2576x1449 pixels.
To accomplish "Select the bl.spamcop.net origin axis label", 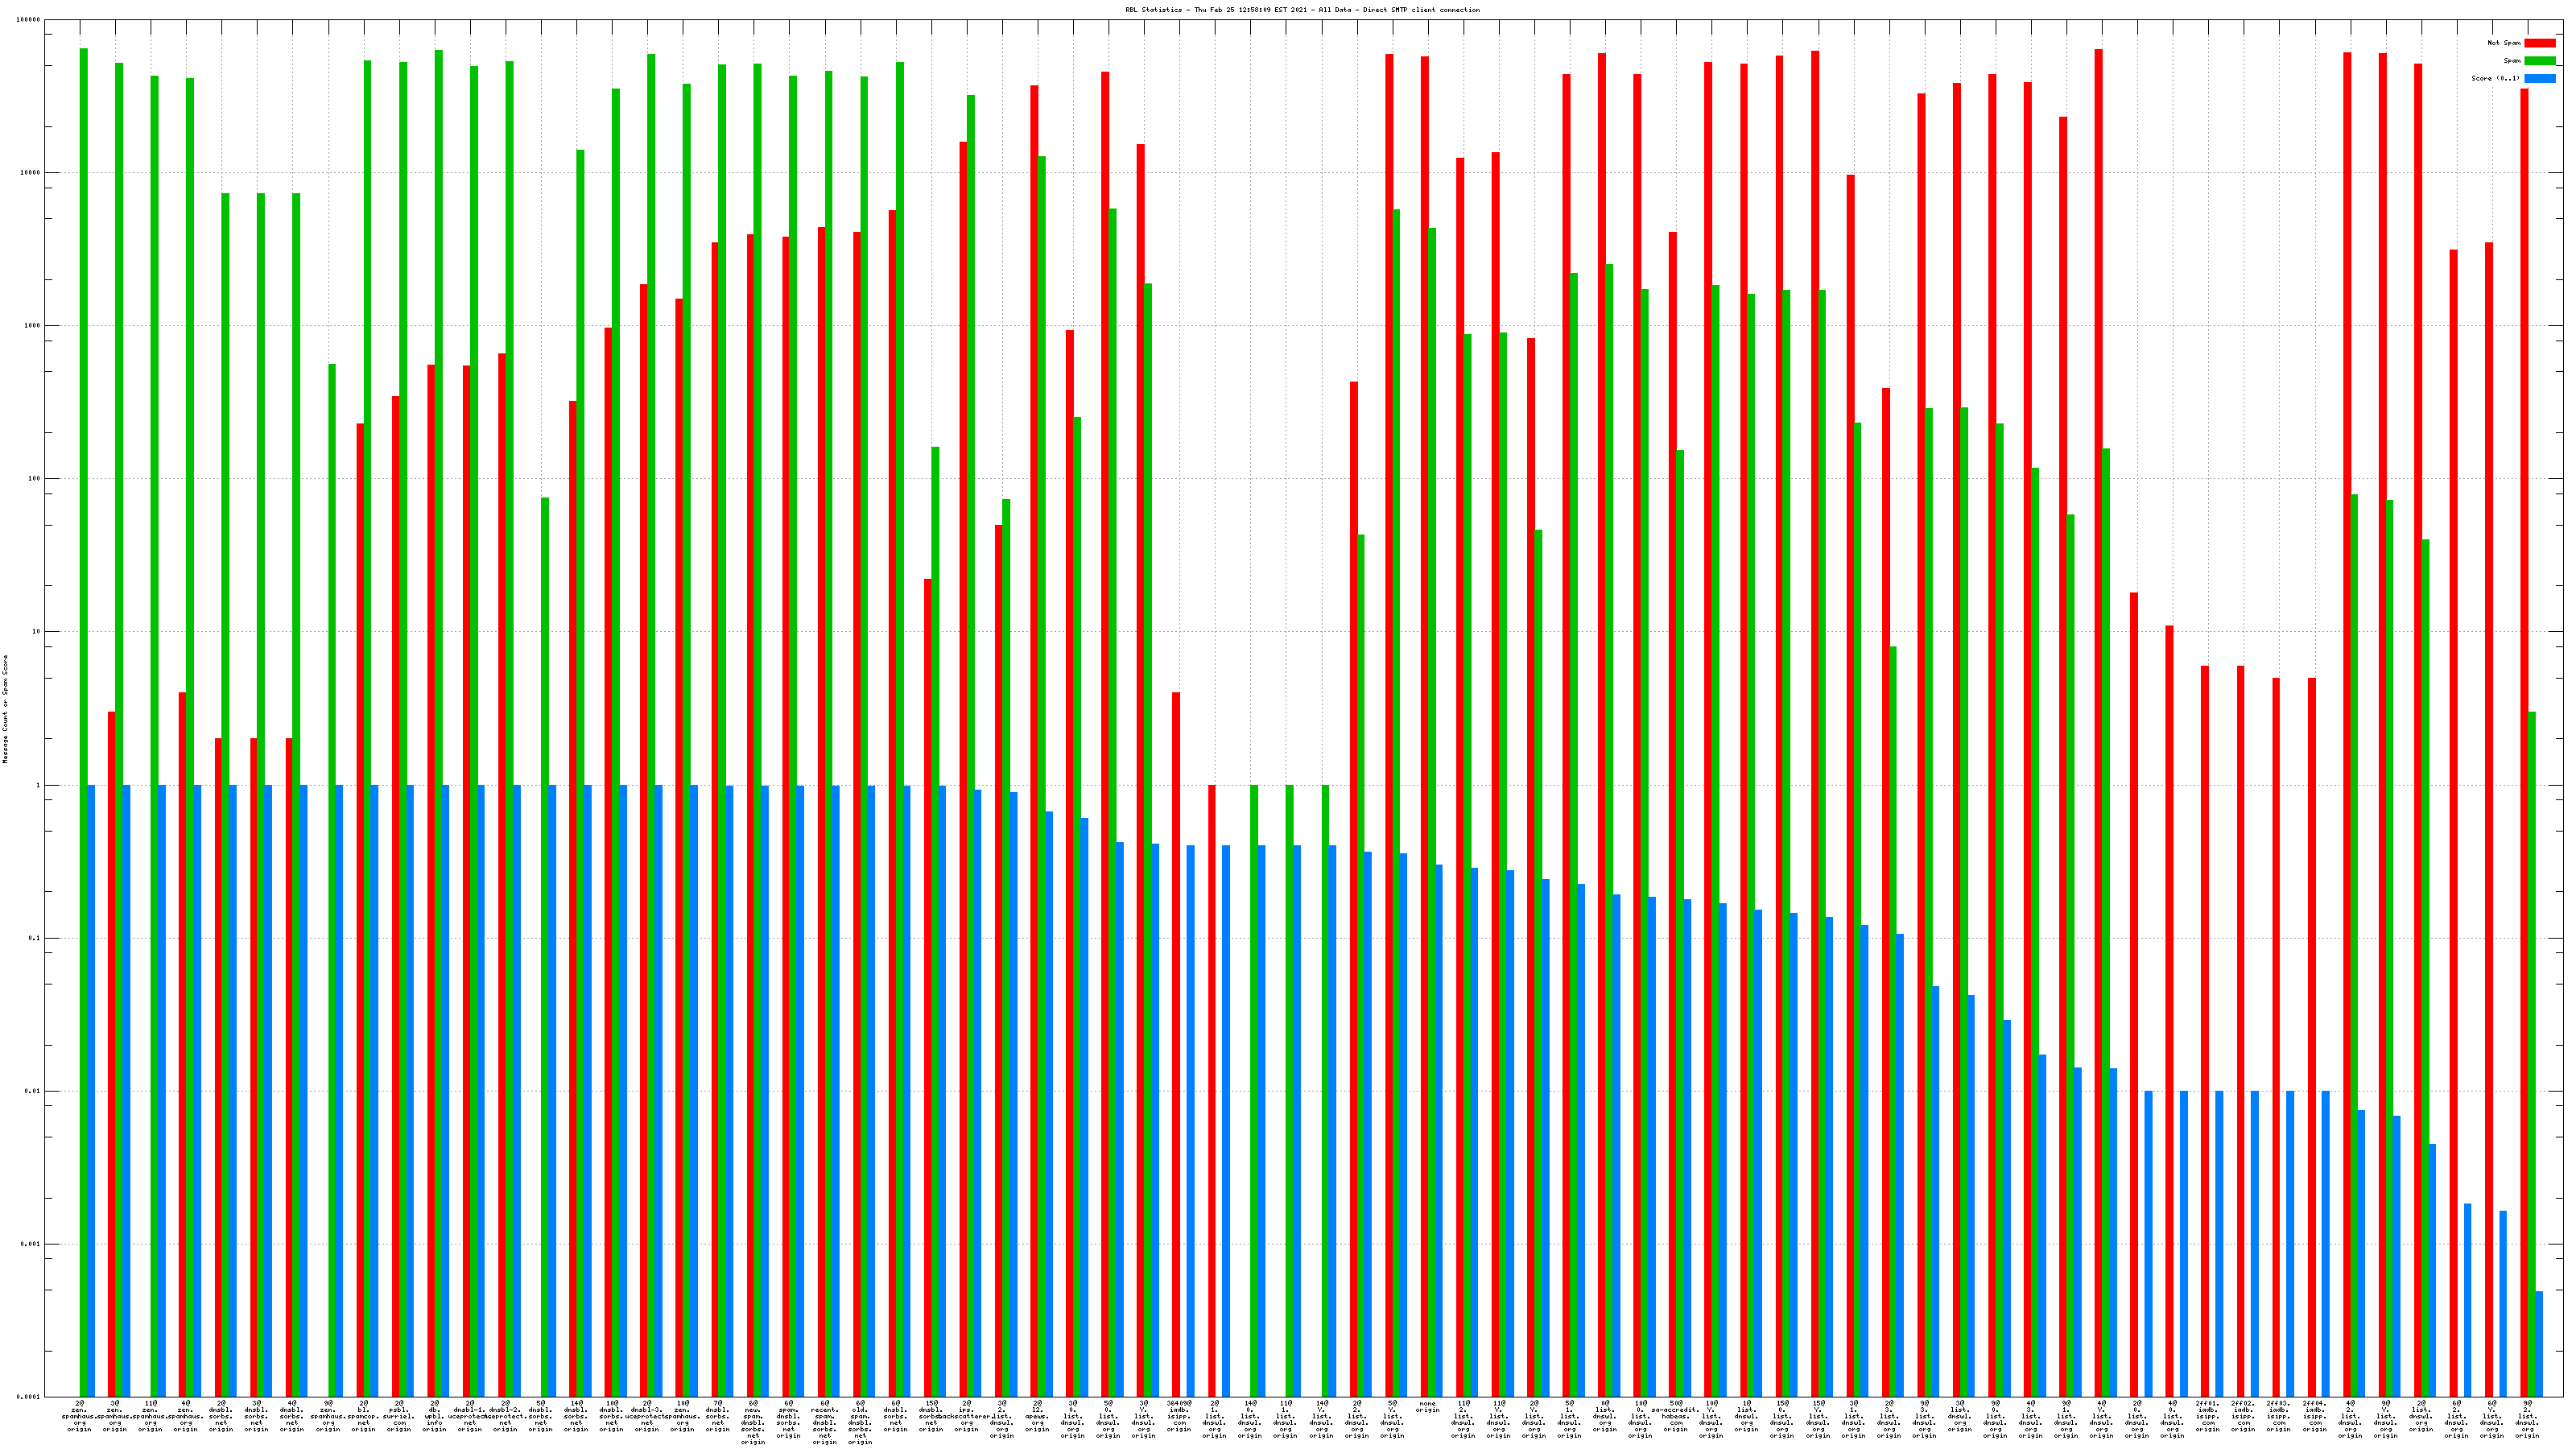I will pos(363,1416).
